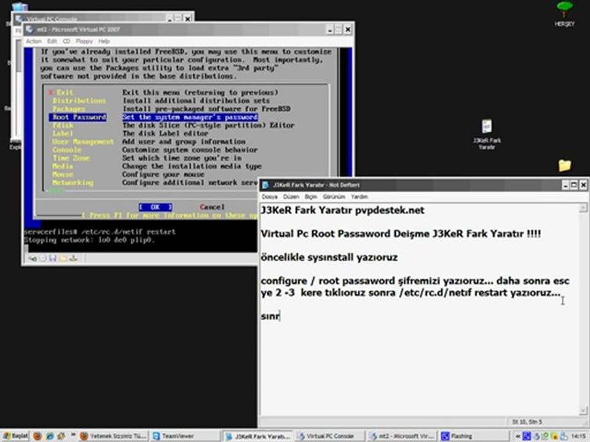
Task: Open the Biçim menu in Notepad
Action: [311, 197]
